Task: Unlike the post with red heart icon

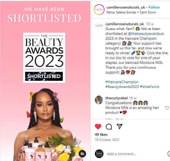Action: click(x=98, y=127)
